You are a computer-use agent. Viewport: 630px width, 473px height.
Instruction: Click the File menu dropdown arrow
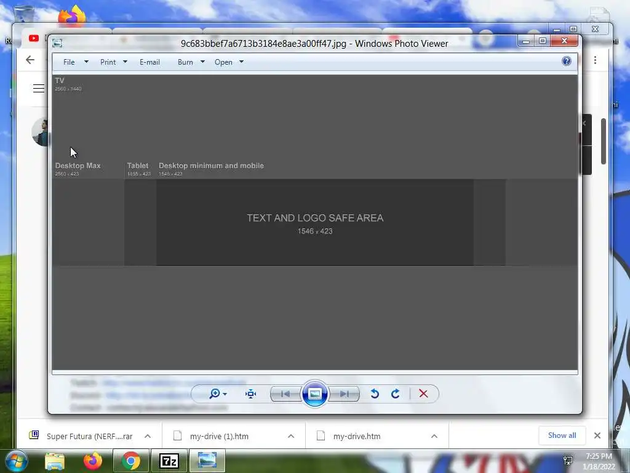pos(86,62)
